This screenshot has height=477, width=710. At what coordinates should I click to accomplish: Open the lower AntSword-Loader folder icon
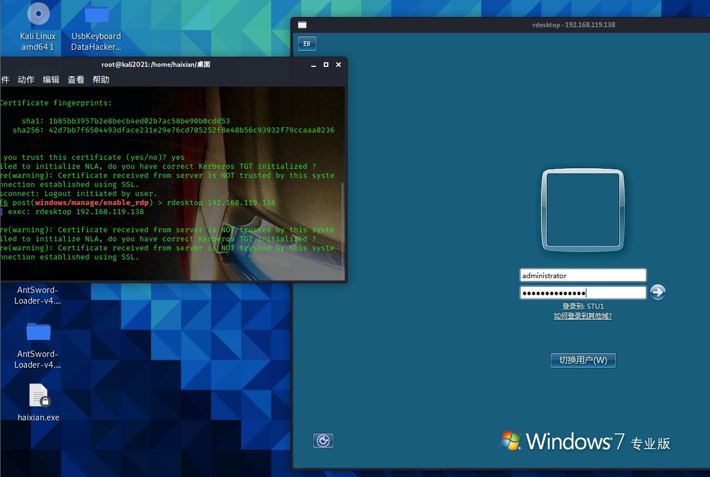tap(39, 332)
